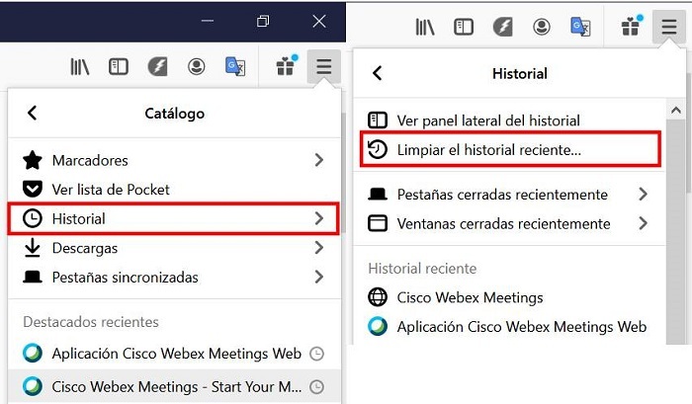692x404 pixels.
Task: Go back from Historial panel
Action: [377, 73]
